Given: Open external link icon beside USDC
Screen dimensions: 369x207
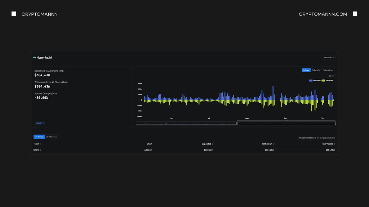Looking at the screenshot, I should point(40,150).
